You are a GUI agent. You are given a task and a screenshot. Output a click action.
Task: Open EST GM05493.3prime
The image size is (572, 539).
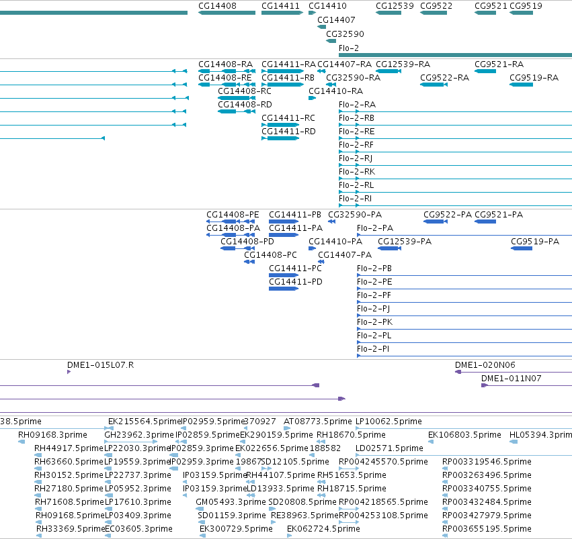(231, 503)
